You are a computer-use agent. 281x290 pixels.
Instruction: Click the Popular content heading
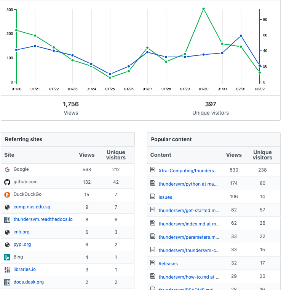point(171,139)
